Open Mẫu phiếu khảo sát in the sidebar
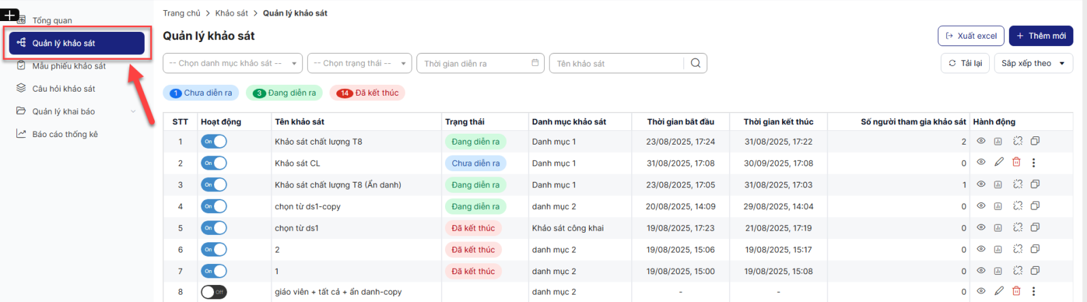This screenshot has height=302, width=1087. pyautogui.click(x=69, y=66)
